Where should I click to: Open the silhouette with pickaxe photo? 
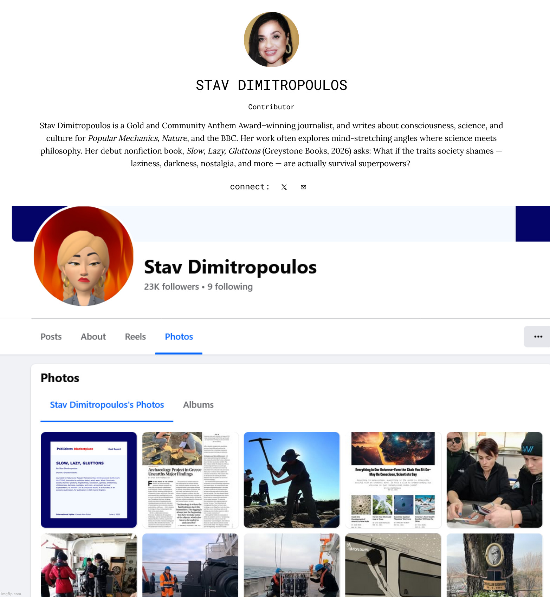click(x=292, y=480)
